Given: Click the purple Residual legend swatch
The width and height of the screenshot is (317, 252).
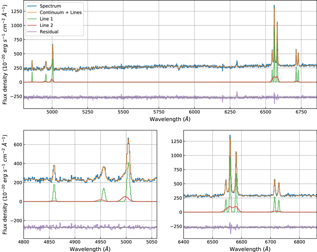Looking at the screenshot, I should click(x=32, y=32).
